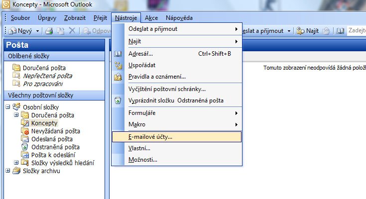Select Nevyžádaná pošta in the folder tree
Screen dimensions: 366x199
click(x=56, y=131)
